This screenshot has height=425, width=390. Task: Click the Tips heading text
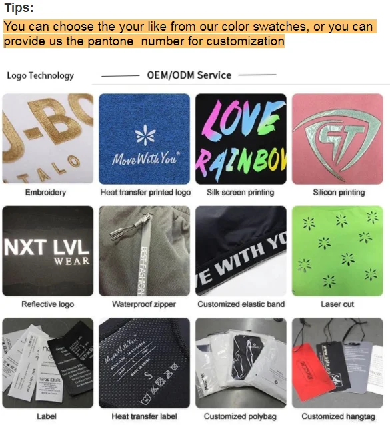(x=19, y=7)
